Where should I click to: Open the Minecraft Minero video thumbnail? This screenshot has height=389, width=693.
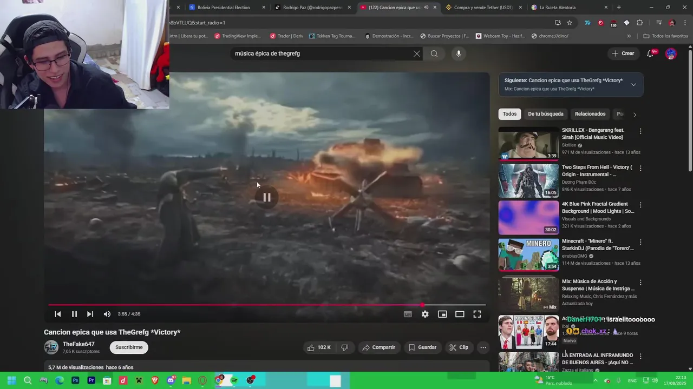pos(528,254)
